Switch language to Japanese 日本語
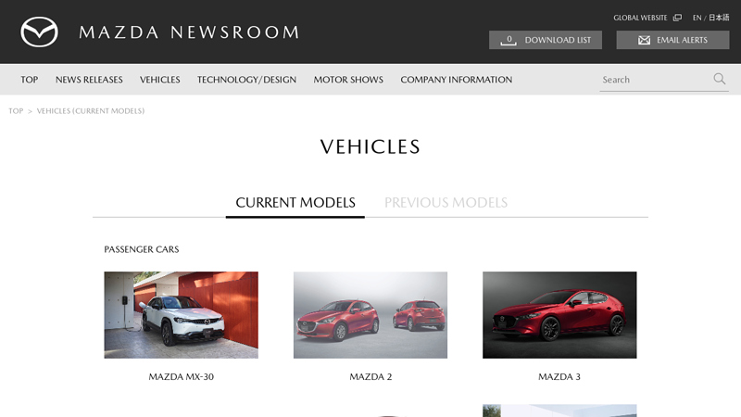Viewport: 741px width, 417px height. [x=719, y=18]
